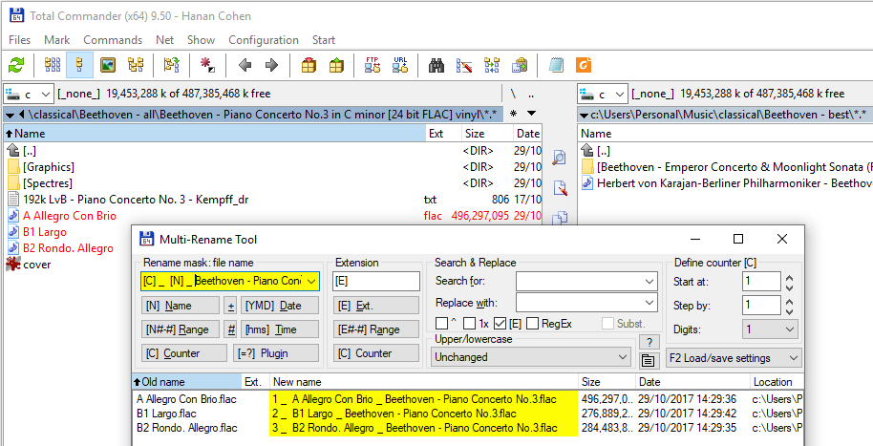The image size is (873, 446).
Task: Click the Extension '[E]' input field
Action: (x=375, y=281)
